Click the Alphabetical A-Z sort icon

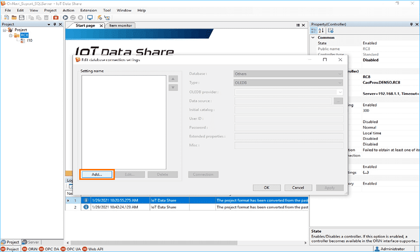pyautogui.click(x=321, y=30)
